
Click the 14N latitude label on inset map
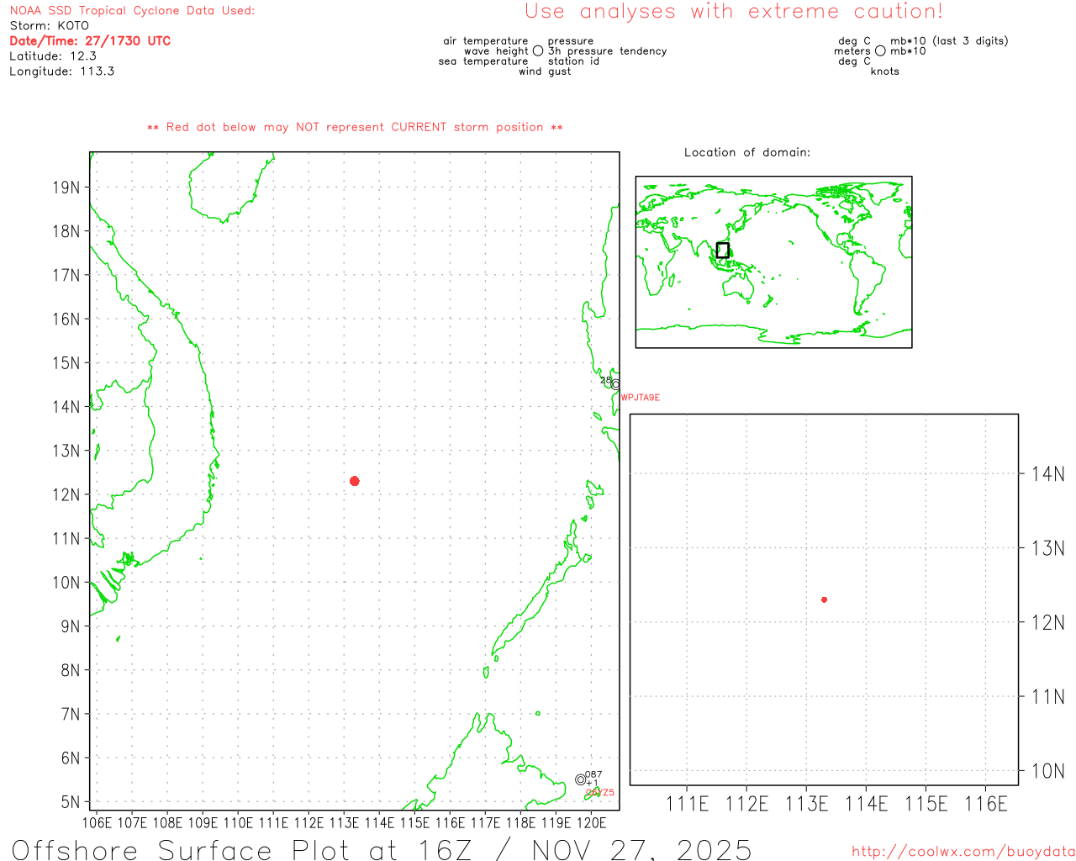[1047, 474]
